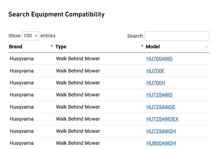Sort table by Model header
Screen dimensions: 218x149
(x=153, y=47)
